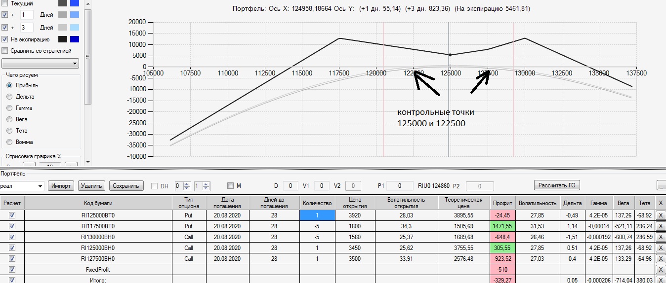The image size is (666, 283).
Task: Click the Вега column header
Action: [x=624, y=202]
